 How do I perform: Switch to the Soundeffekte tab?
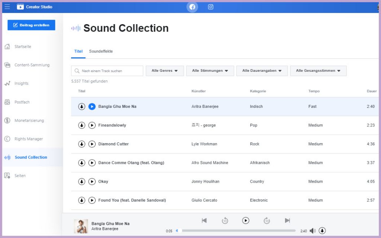101,51
